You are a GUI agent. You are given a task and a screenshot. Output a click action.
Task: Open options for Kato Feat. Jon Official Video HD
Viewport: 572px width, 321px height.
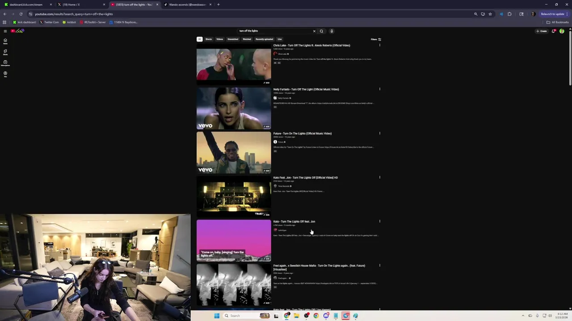(x=380, y=177)
